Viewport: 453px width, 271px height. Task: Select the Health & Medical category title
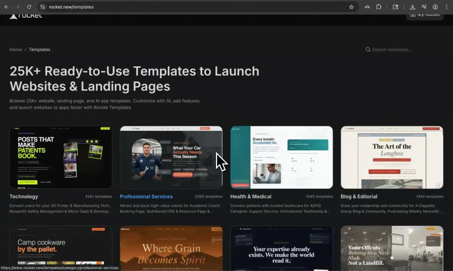coord(251,196)
